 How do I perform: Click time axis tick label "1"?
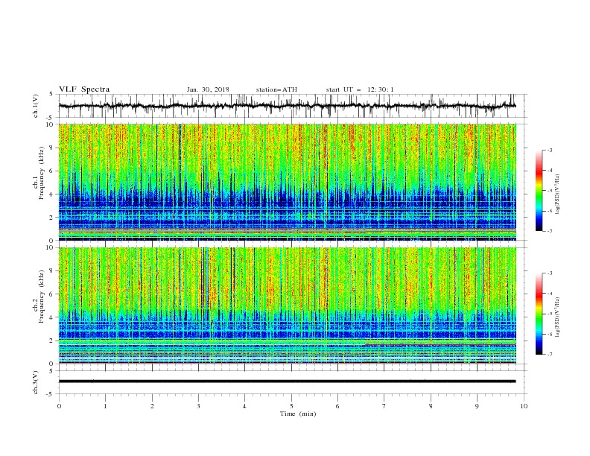tap(105, 406)
